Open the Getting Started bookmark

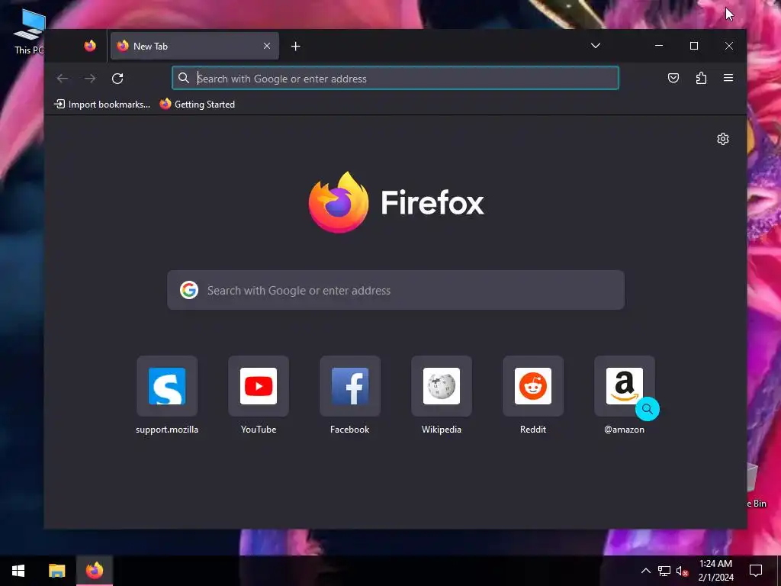pyautogui.click(x=198, y=104)
